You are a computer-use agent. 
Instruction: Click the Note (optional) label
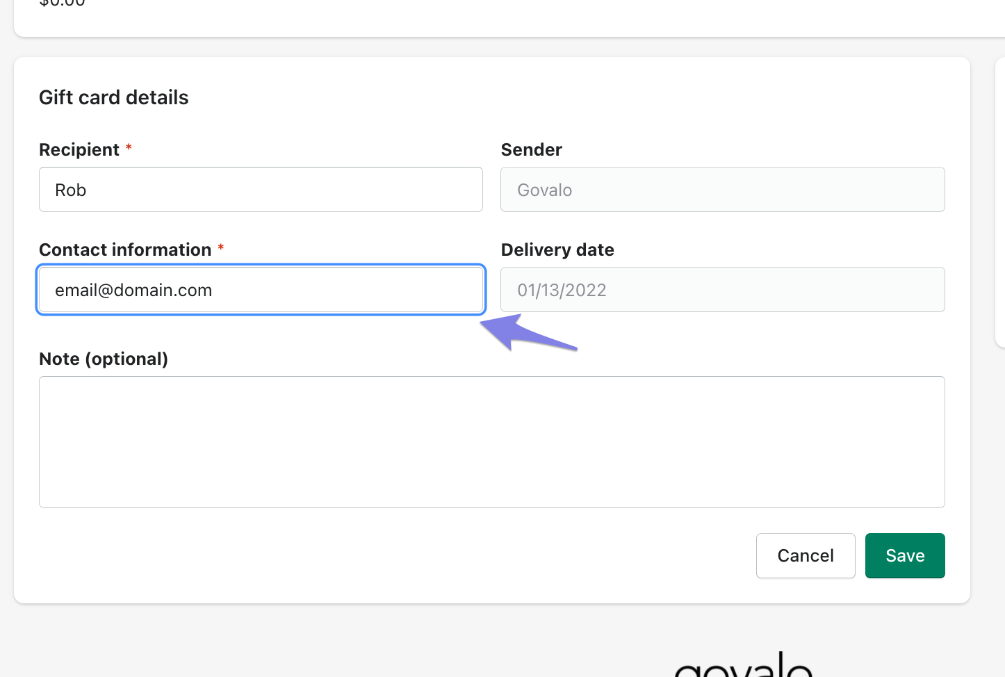[104, 359]
